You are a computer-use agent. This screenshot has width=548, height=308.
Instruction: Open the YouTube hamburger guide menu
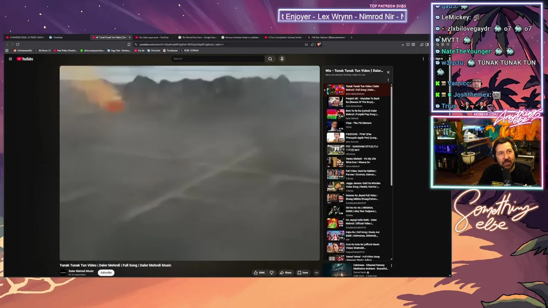tap(10, 59)
